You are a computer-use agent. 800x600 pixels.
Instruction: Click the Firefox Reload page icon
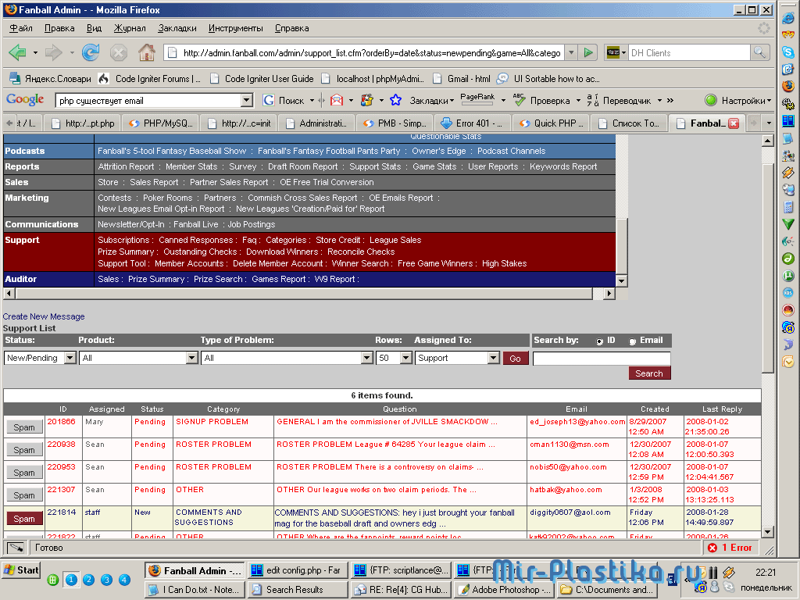tap(91, 52)
